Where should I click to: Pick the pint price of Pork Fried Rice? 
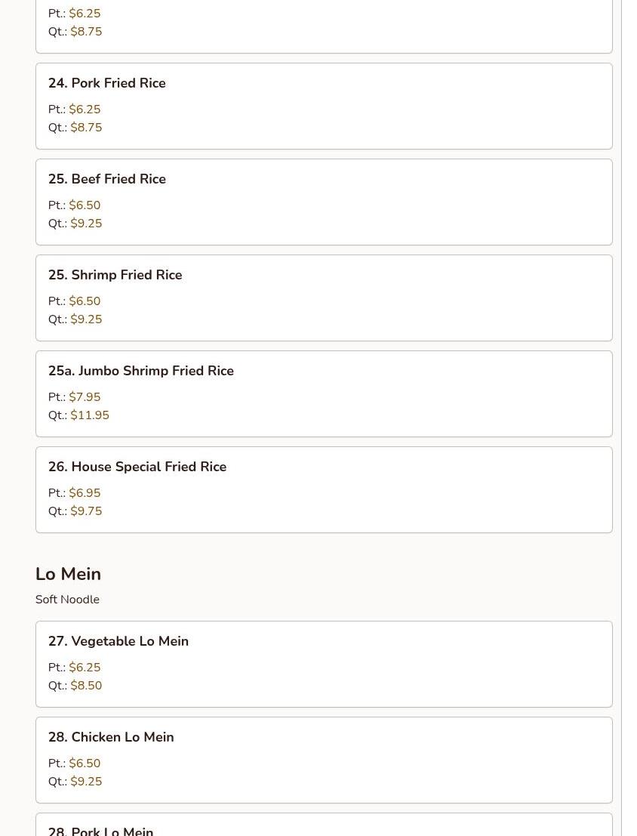click(85, 110)
